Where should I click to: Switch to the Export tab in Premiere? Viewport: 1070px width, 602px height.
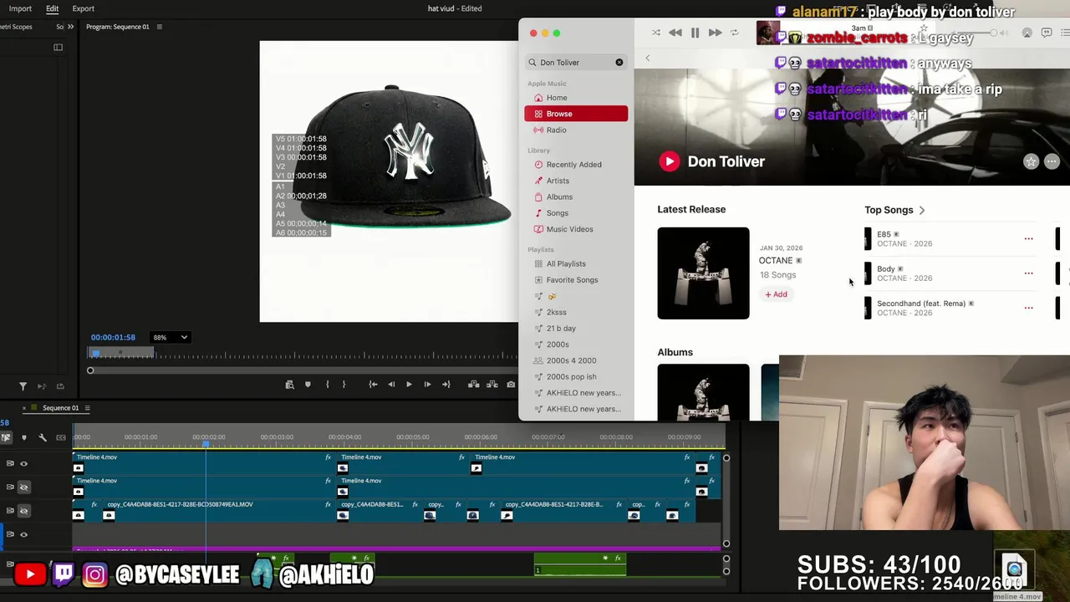coord(84,8)
